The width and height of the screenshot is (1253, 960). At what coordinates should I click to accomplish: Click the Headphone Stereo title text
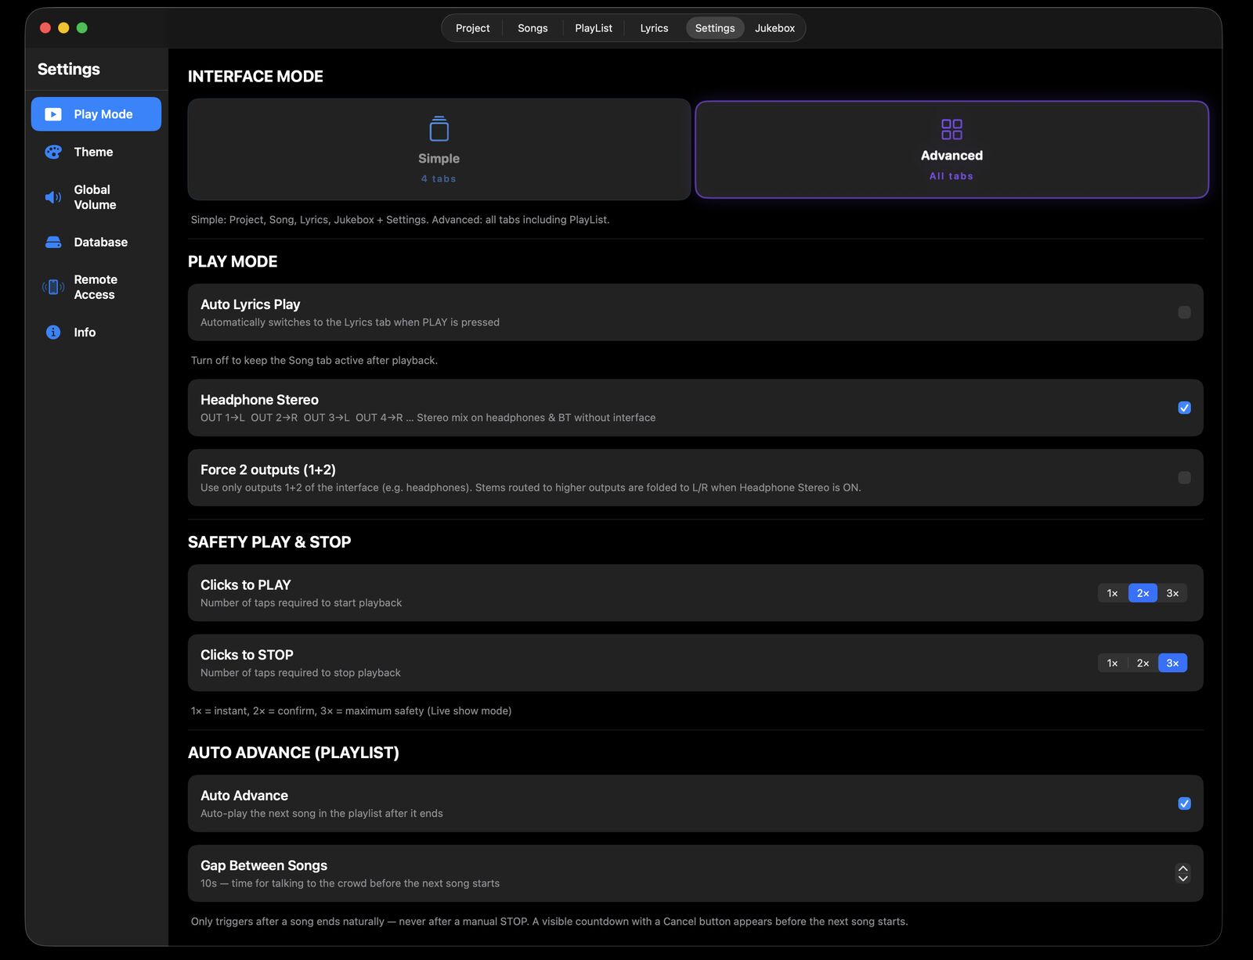(x=259, y=400)
